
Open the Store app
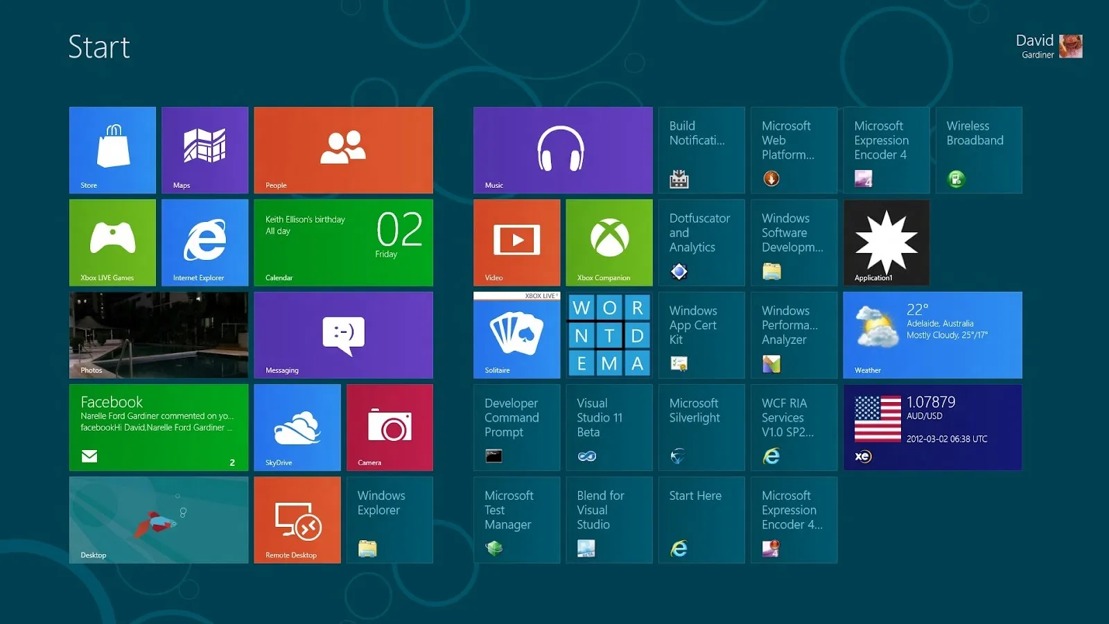coord(112,150)
